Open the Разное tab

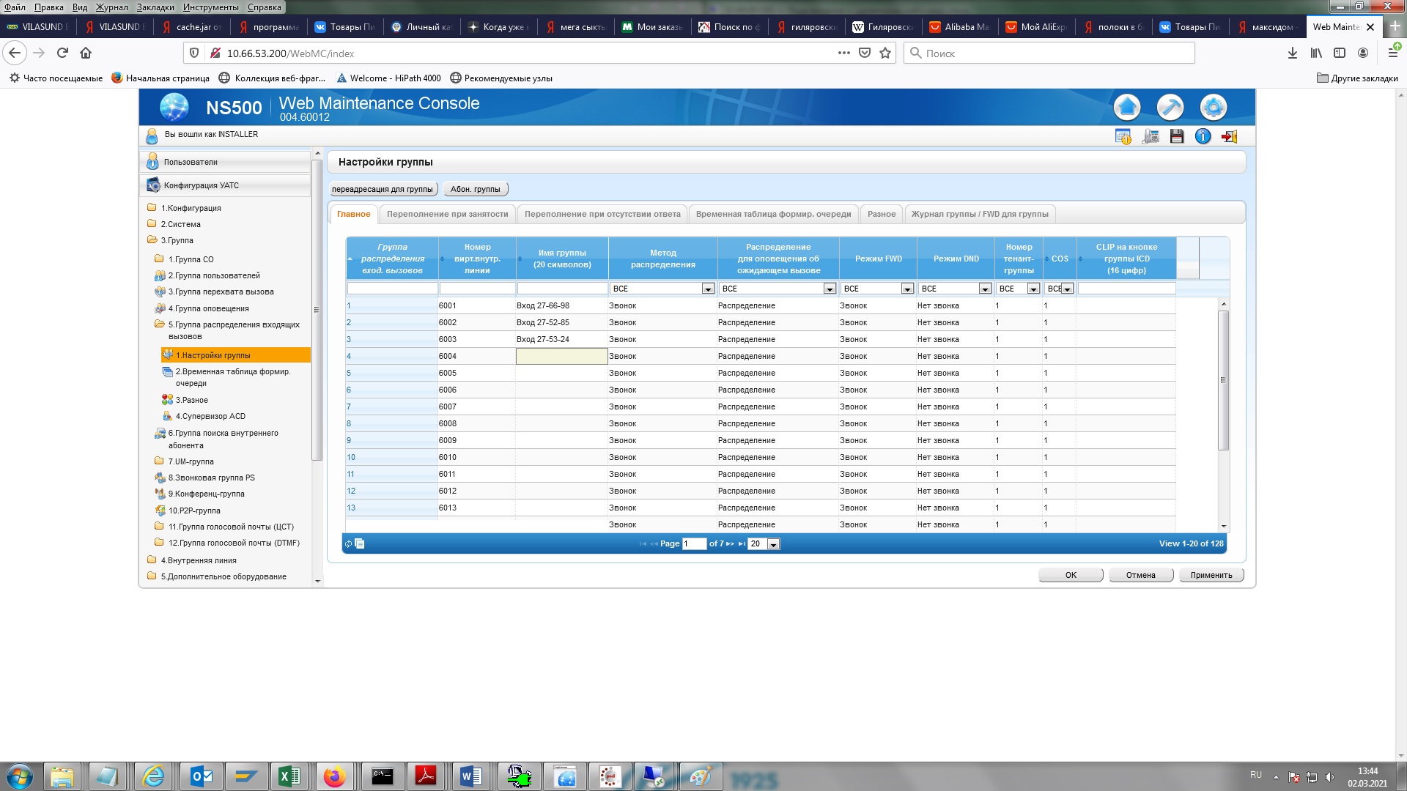tap(882, 214)
